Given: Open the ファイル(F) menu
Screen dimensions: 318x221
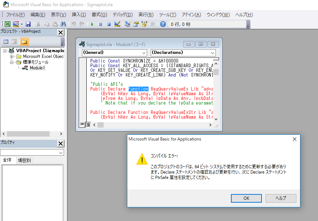Looking at the screenshot, I should [x=15, y=15].
